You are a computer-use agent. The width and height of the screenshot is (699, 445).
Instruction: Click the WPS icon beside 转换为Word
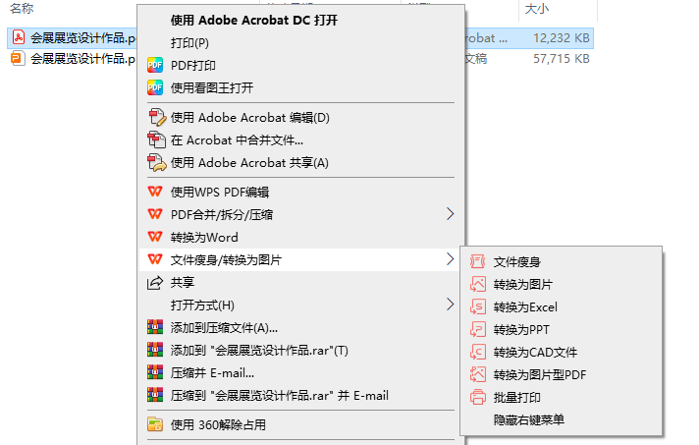point(155,237)
